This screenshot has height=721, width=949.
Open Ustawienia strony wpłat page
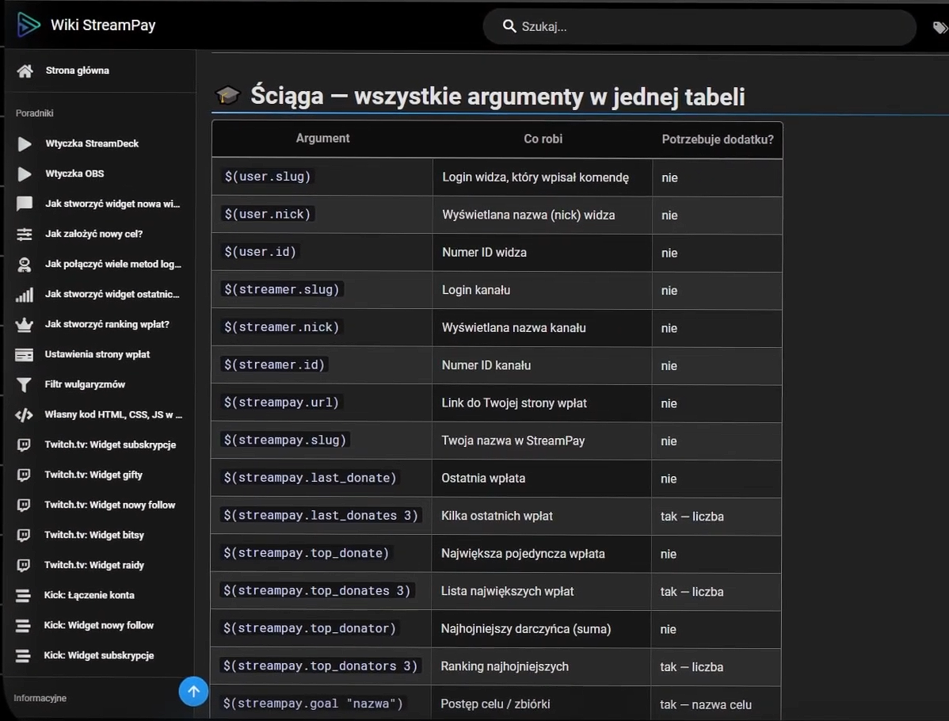coord(97,354)
